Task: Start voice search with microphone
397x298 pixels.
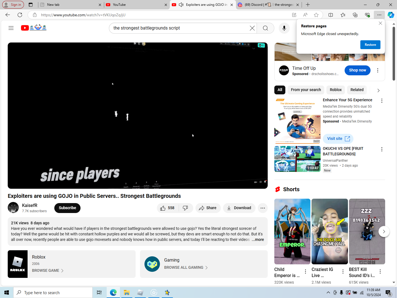Action: point(284,28)
